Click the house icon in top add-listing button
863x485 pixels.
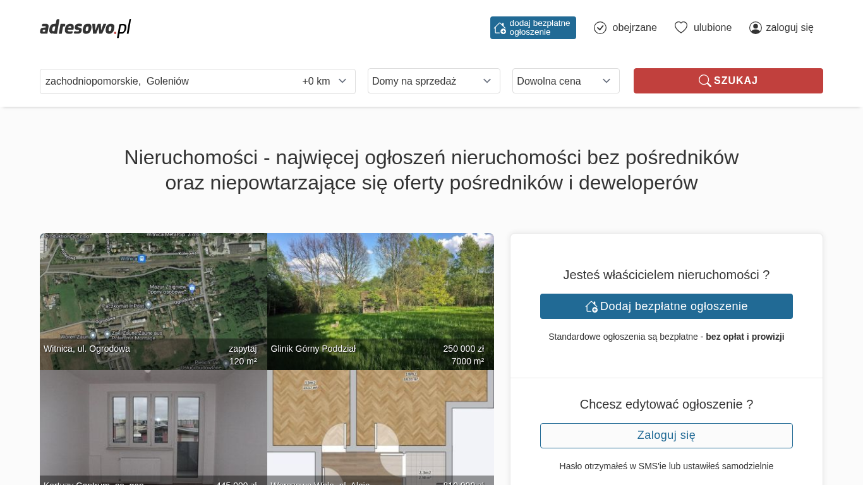tap(500, 28)
